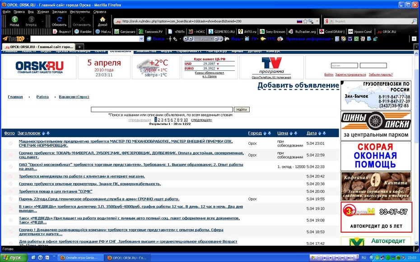
Task: Open the GISMETEO.RU bookmark
Action: click(x=222, y=32)
